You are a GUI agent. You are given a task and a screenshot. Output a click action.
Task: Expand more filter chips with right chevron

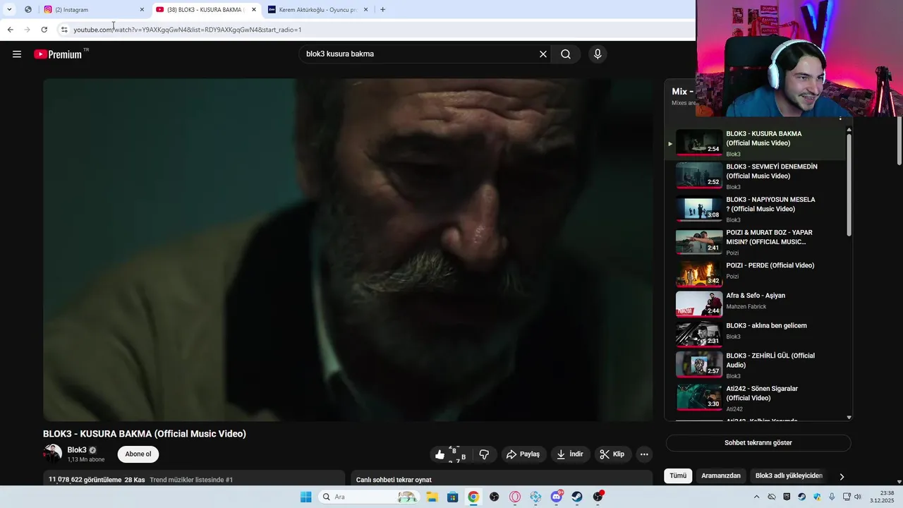[842, 477]
